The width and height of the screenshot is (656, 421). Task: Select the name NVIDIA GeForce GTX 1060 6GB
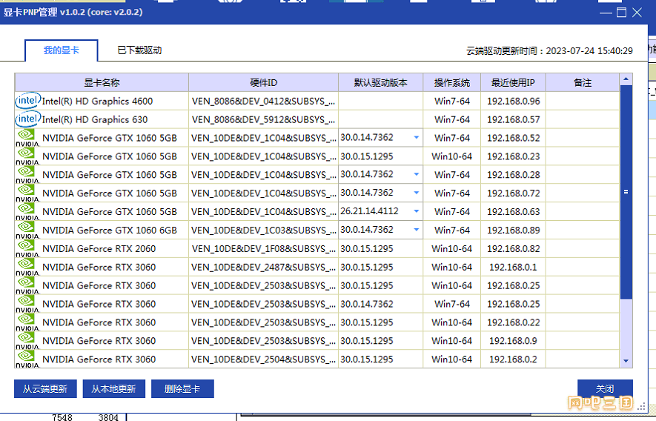(110, 230)
